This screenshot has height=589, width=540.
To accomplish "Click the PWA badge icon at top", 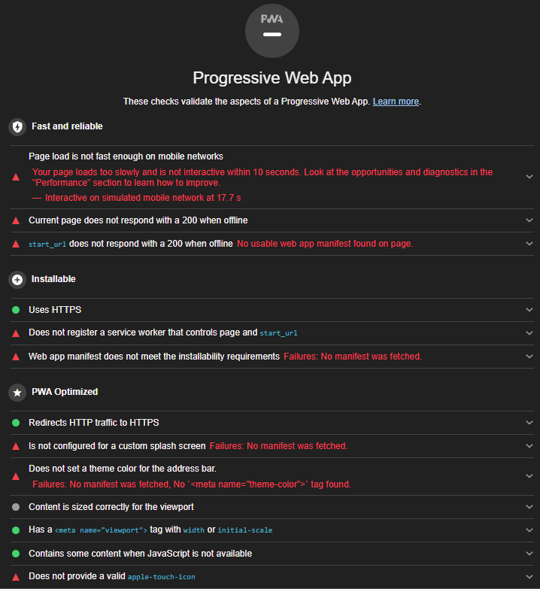I will (272, 31).
